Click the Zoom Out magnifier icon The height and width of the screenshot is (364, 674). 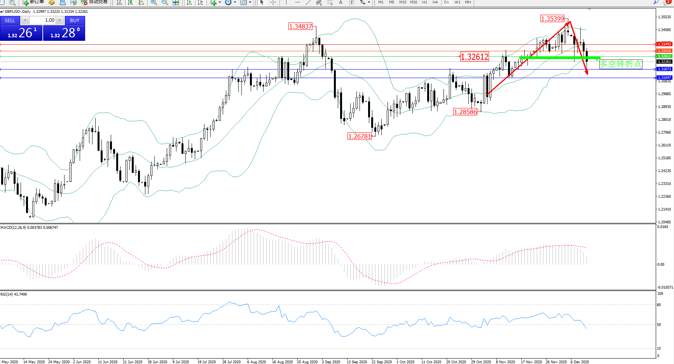pos(165,2)
